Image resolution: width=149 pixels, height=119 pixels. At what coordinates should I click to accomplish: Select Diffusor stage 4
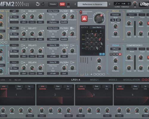120,54
